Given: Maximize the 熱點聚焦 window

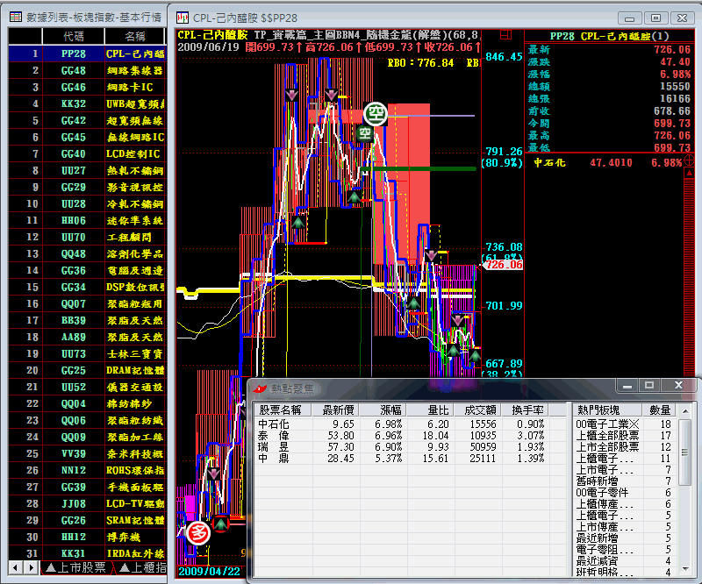Looking at the screenshot, I should click(x=649, y=386).
